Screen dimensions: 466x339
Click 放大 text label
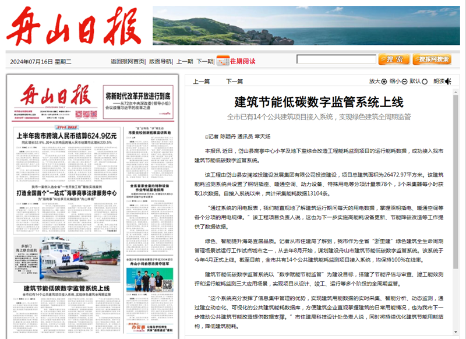click(375, 81)
